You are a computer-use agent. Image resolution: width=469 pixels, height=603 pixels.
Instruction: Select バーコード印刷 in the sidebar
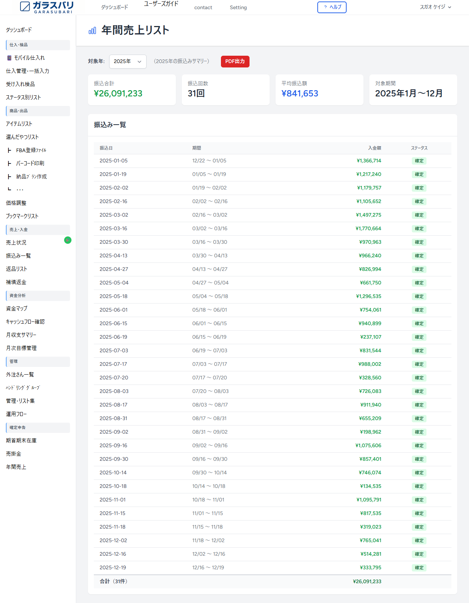click(x=30, y=163)
